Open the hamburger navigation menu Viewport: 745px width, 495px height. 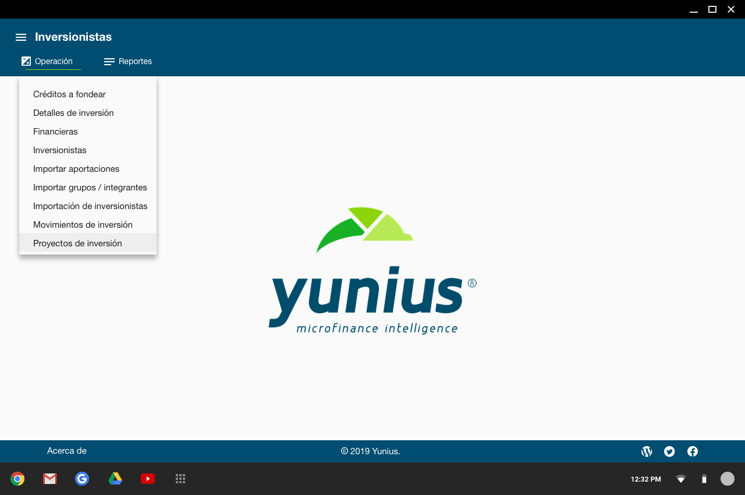coord(21,37)
